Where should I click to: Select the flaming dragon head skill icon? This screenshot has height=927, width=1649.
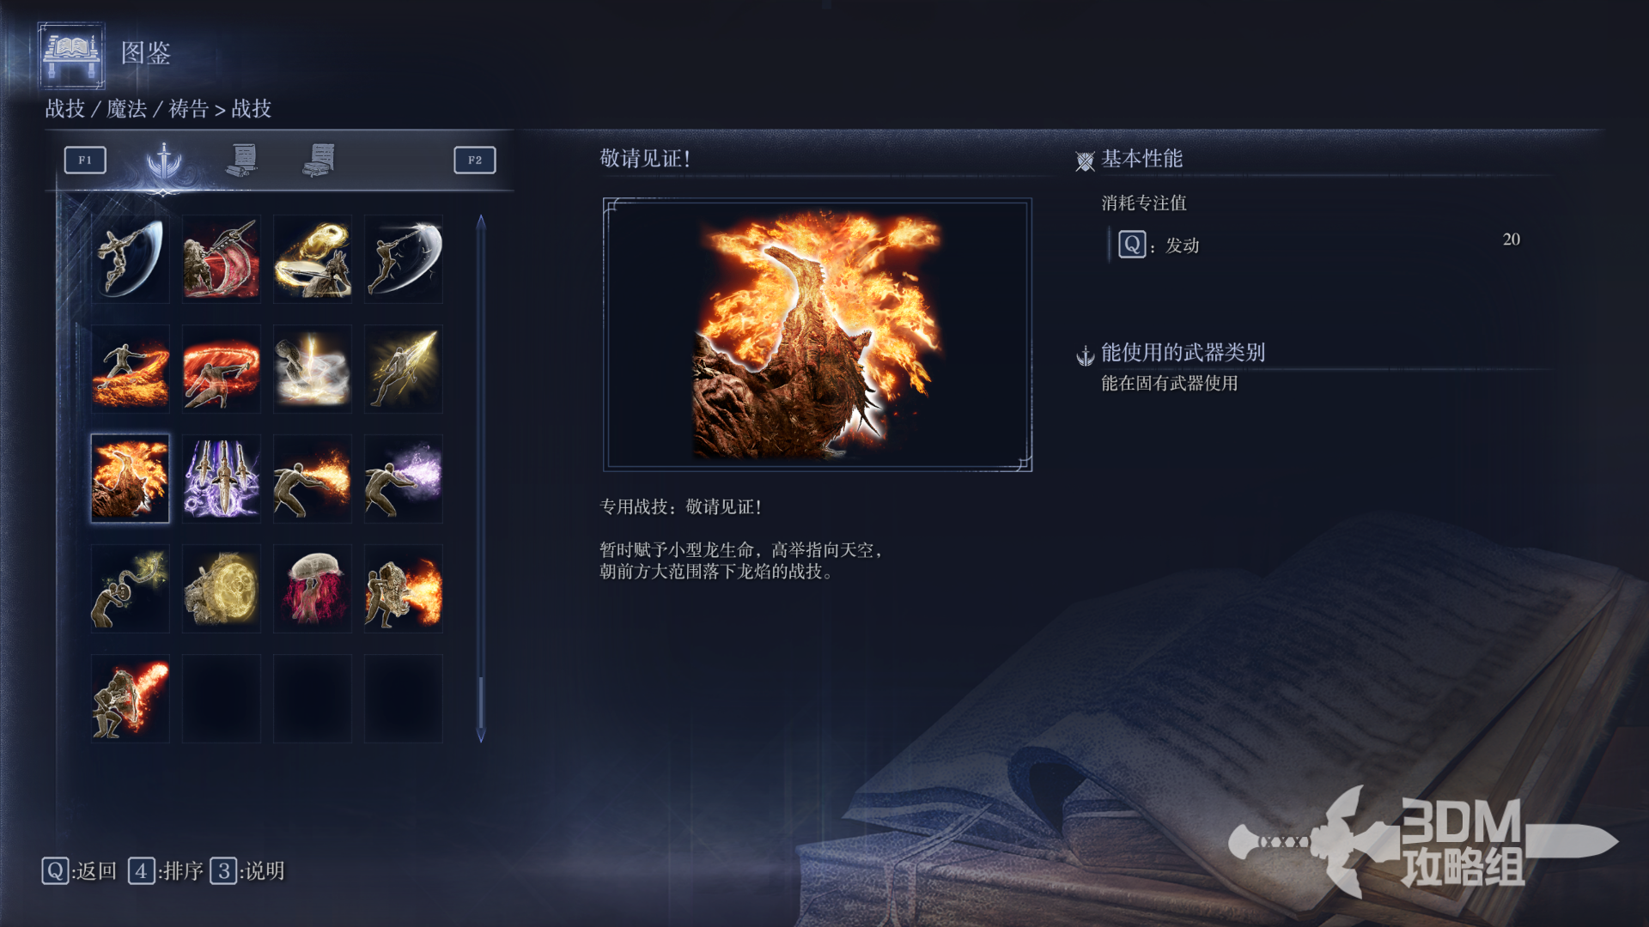(404, 588)
